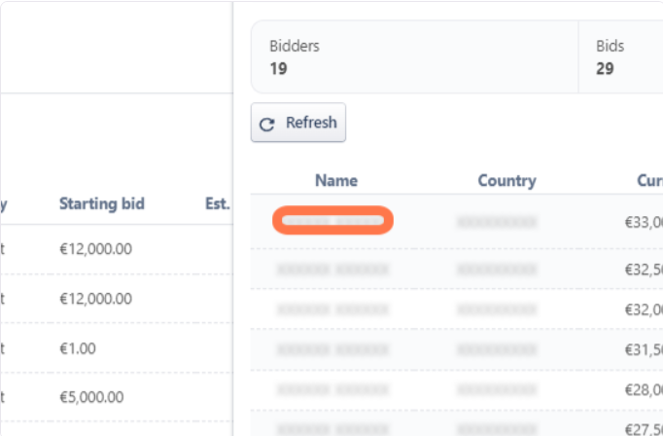663x436 pixels.
Task: Select the €1.00 starting bid row
Action: [x=78, y=347]
